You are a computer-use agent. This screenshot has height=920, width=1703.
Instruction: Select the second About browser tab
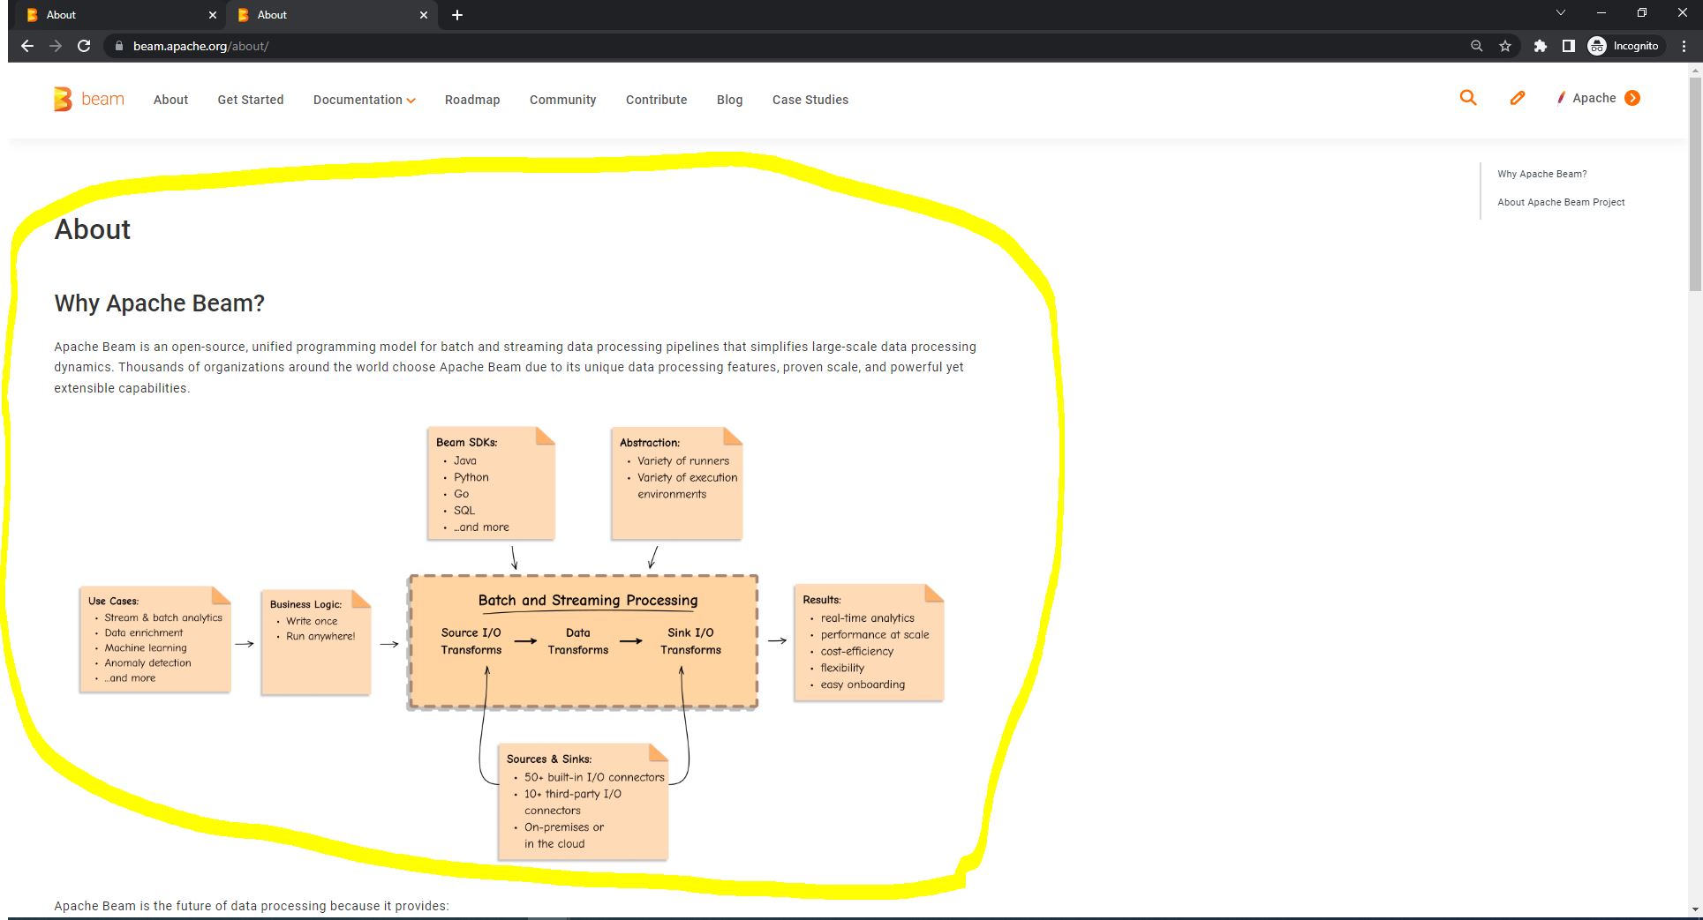click(332, 15)
